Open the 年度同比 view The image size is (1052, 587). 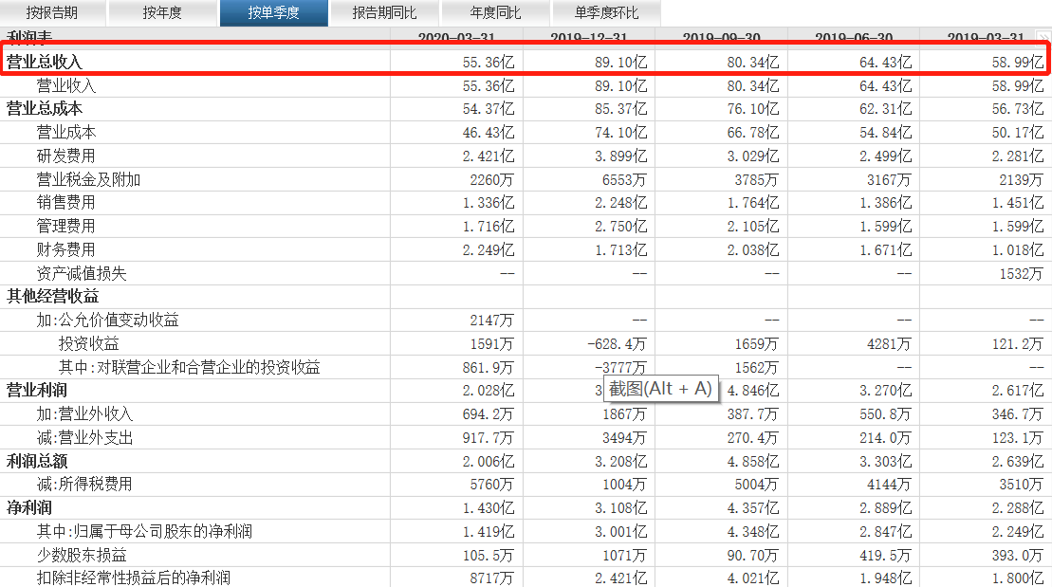(495, 13)
